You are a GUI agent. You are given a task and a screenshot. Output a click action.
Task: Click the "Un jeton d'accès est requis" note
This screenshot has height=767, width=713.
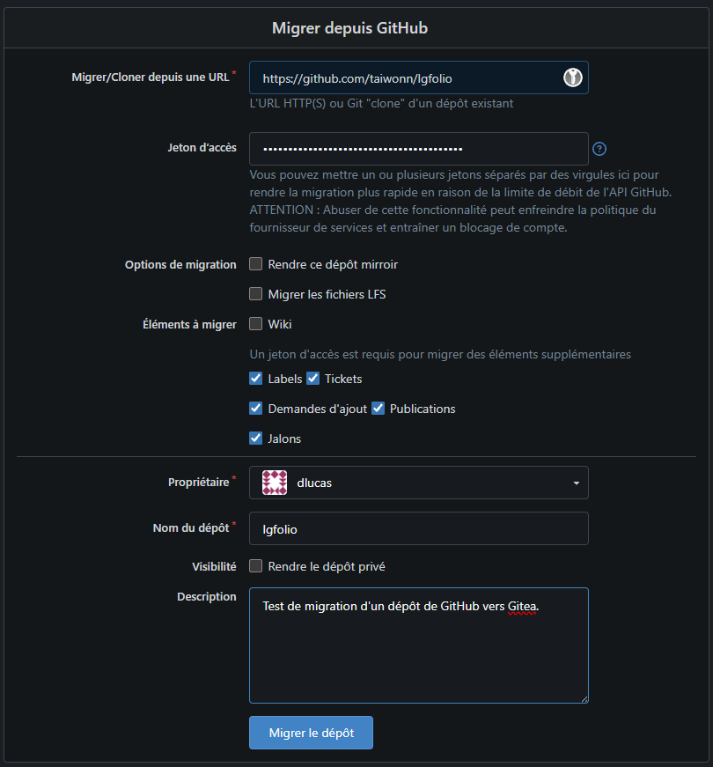tap(440, 354)
